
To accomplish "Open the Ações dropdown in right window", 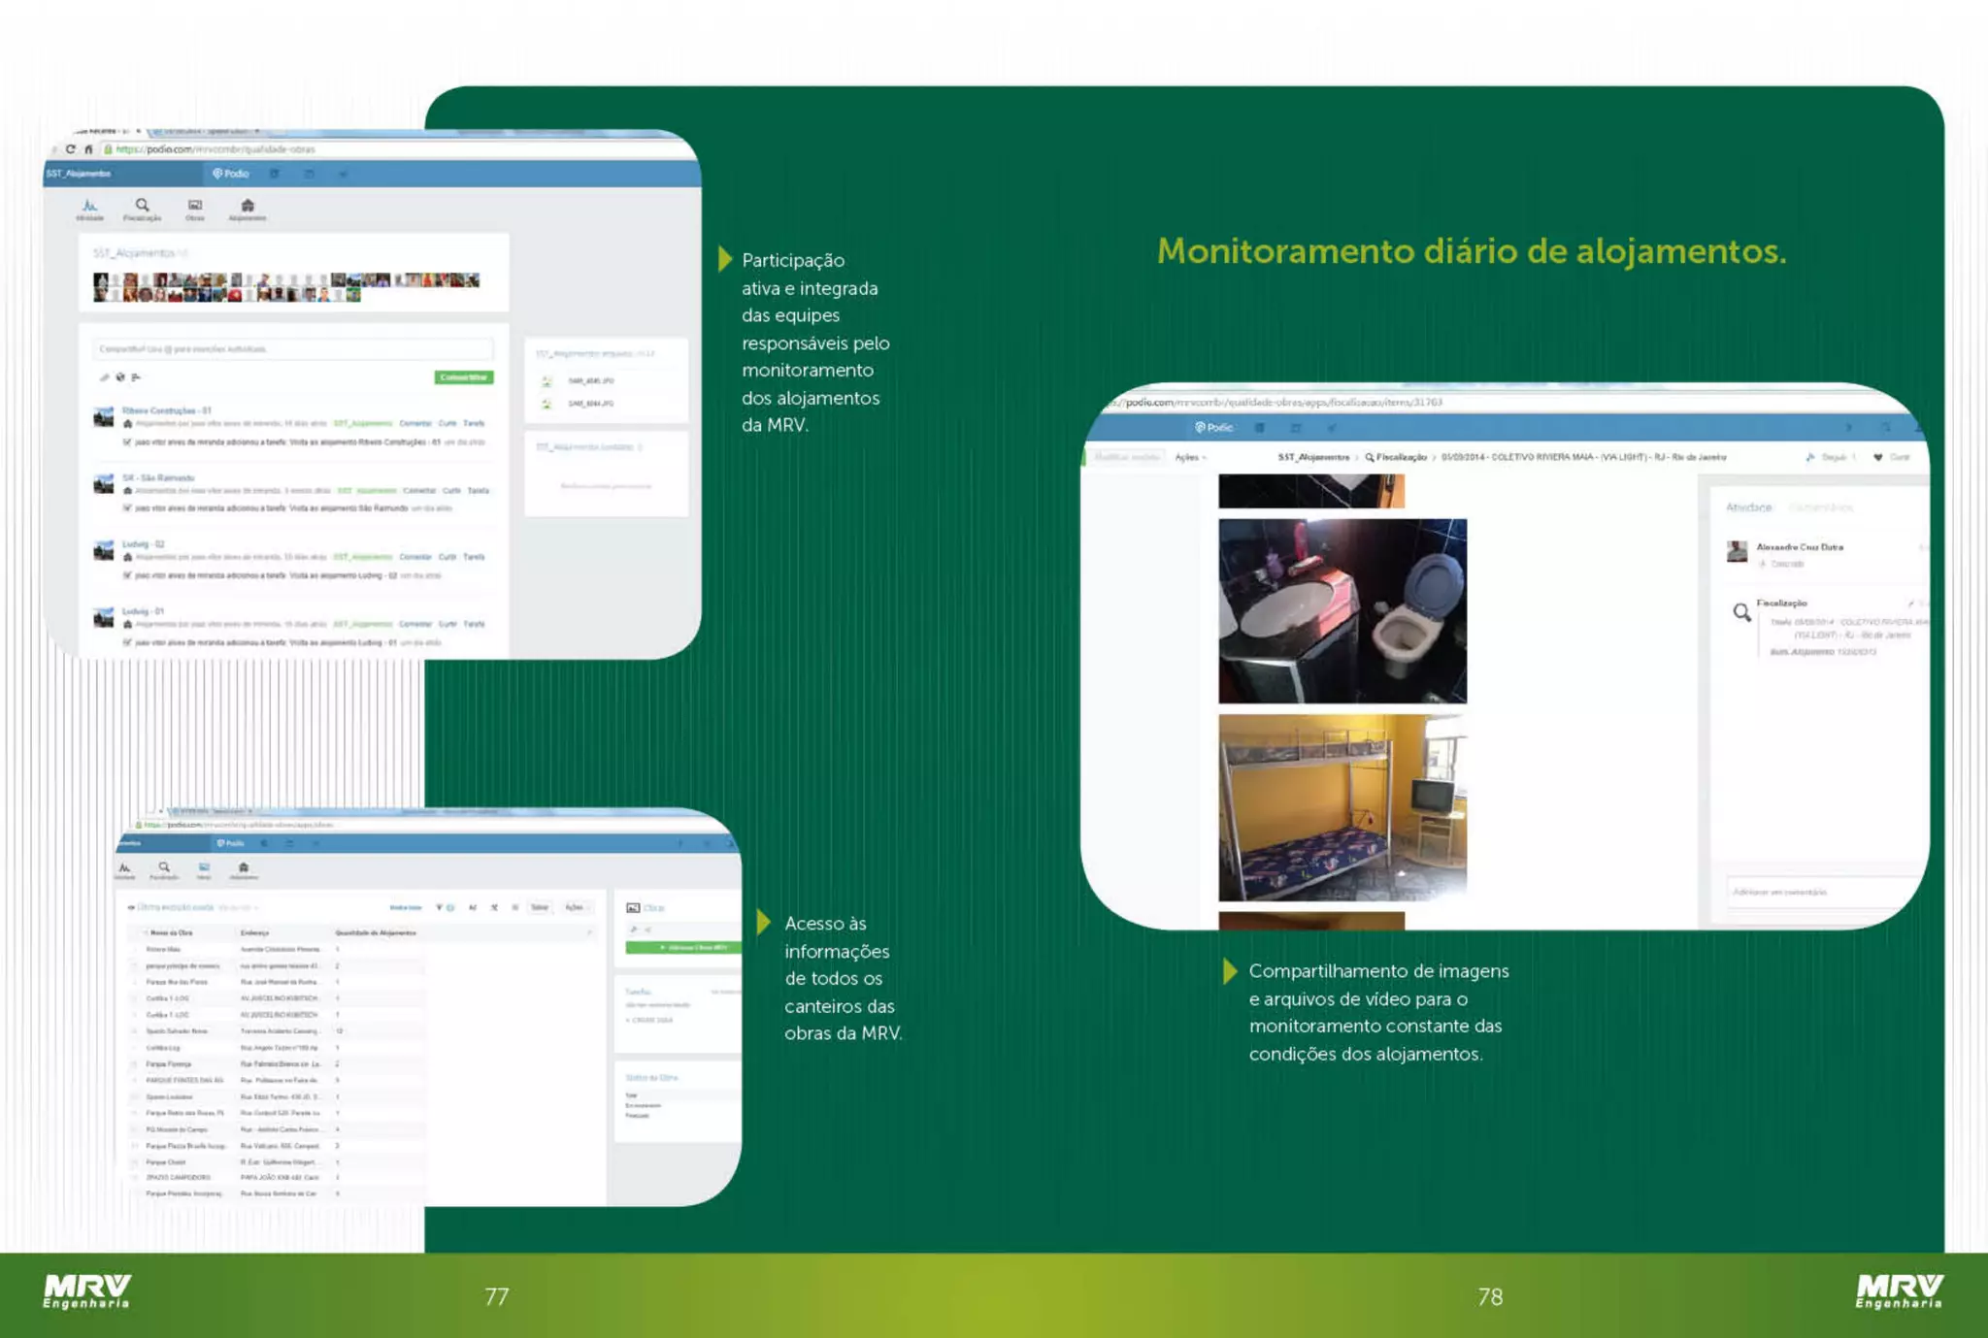I will tap(1190, 457).
